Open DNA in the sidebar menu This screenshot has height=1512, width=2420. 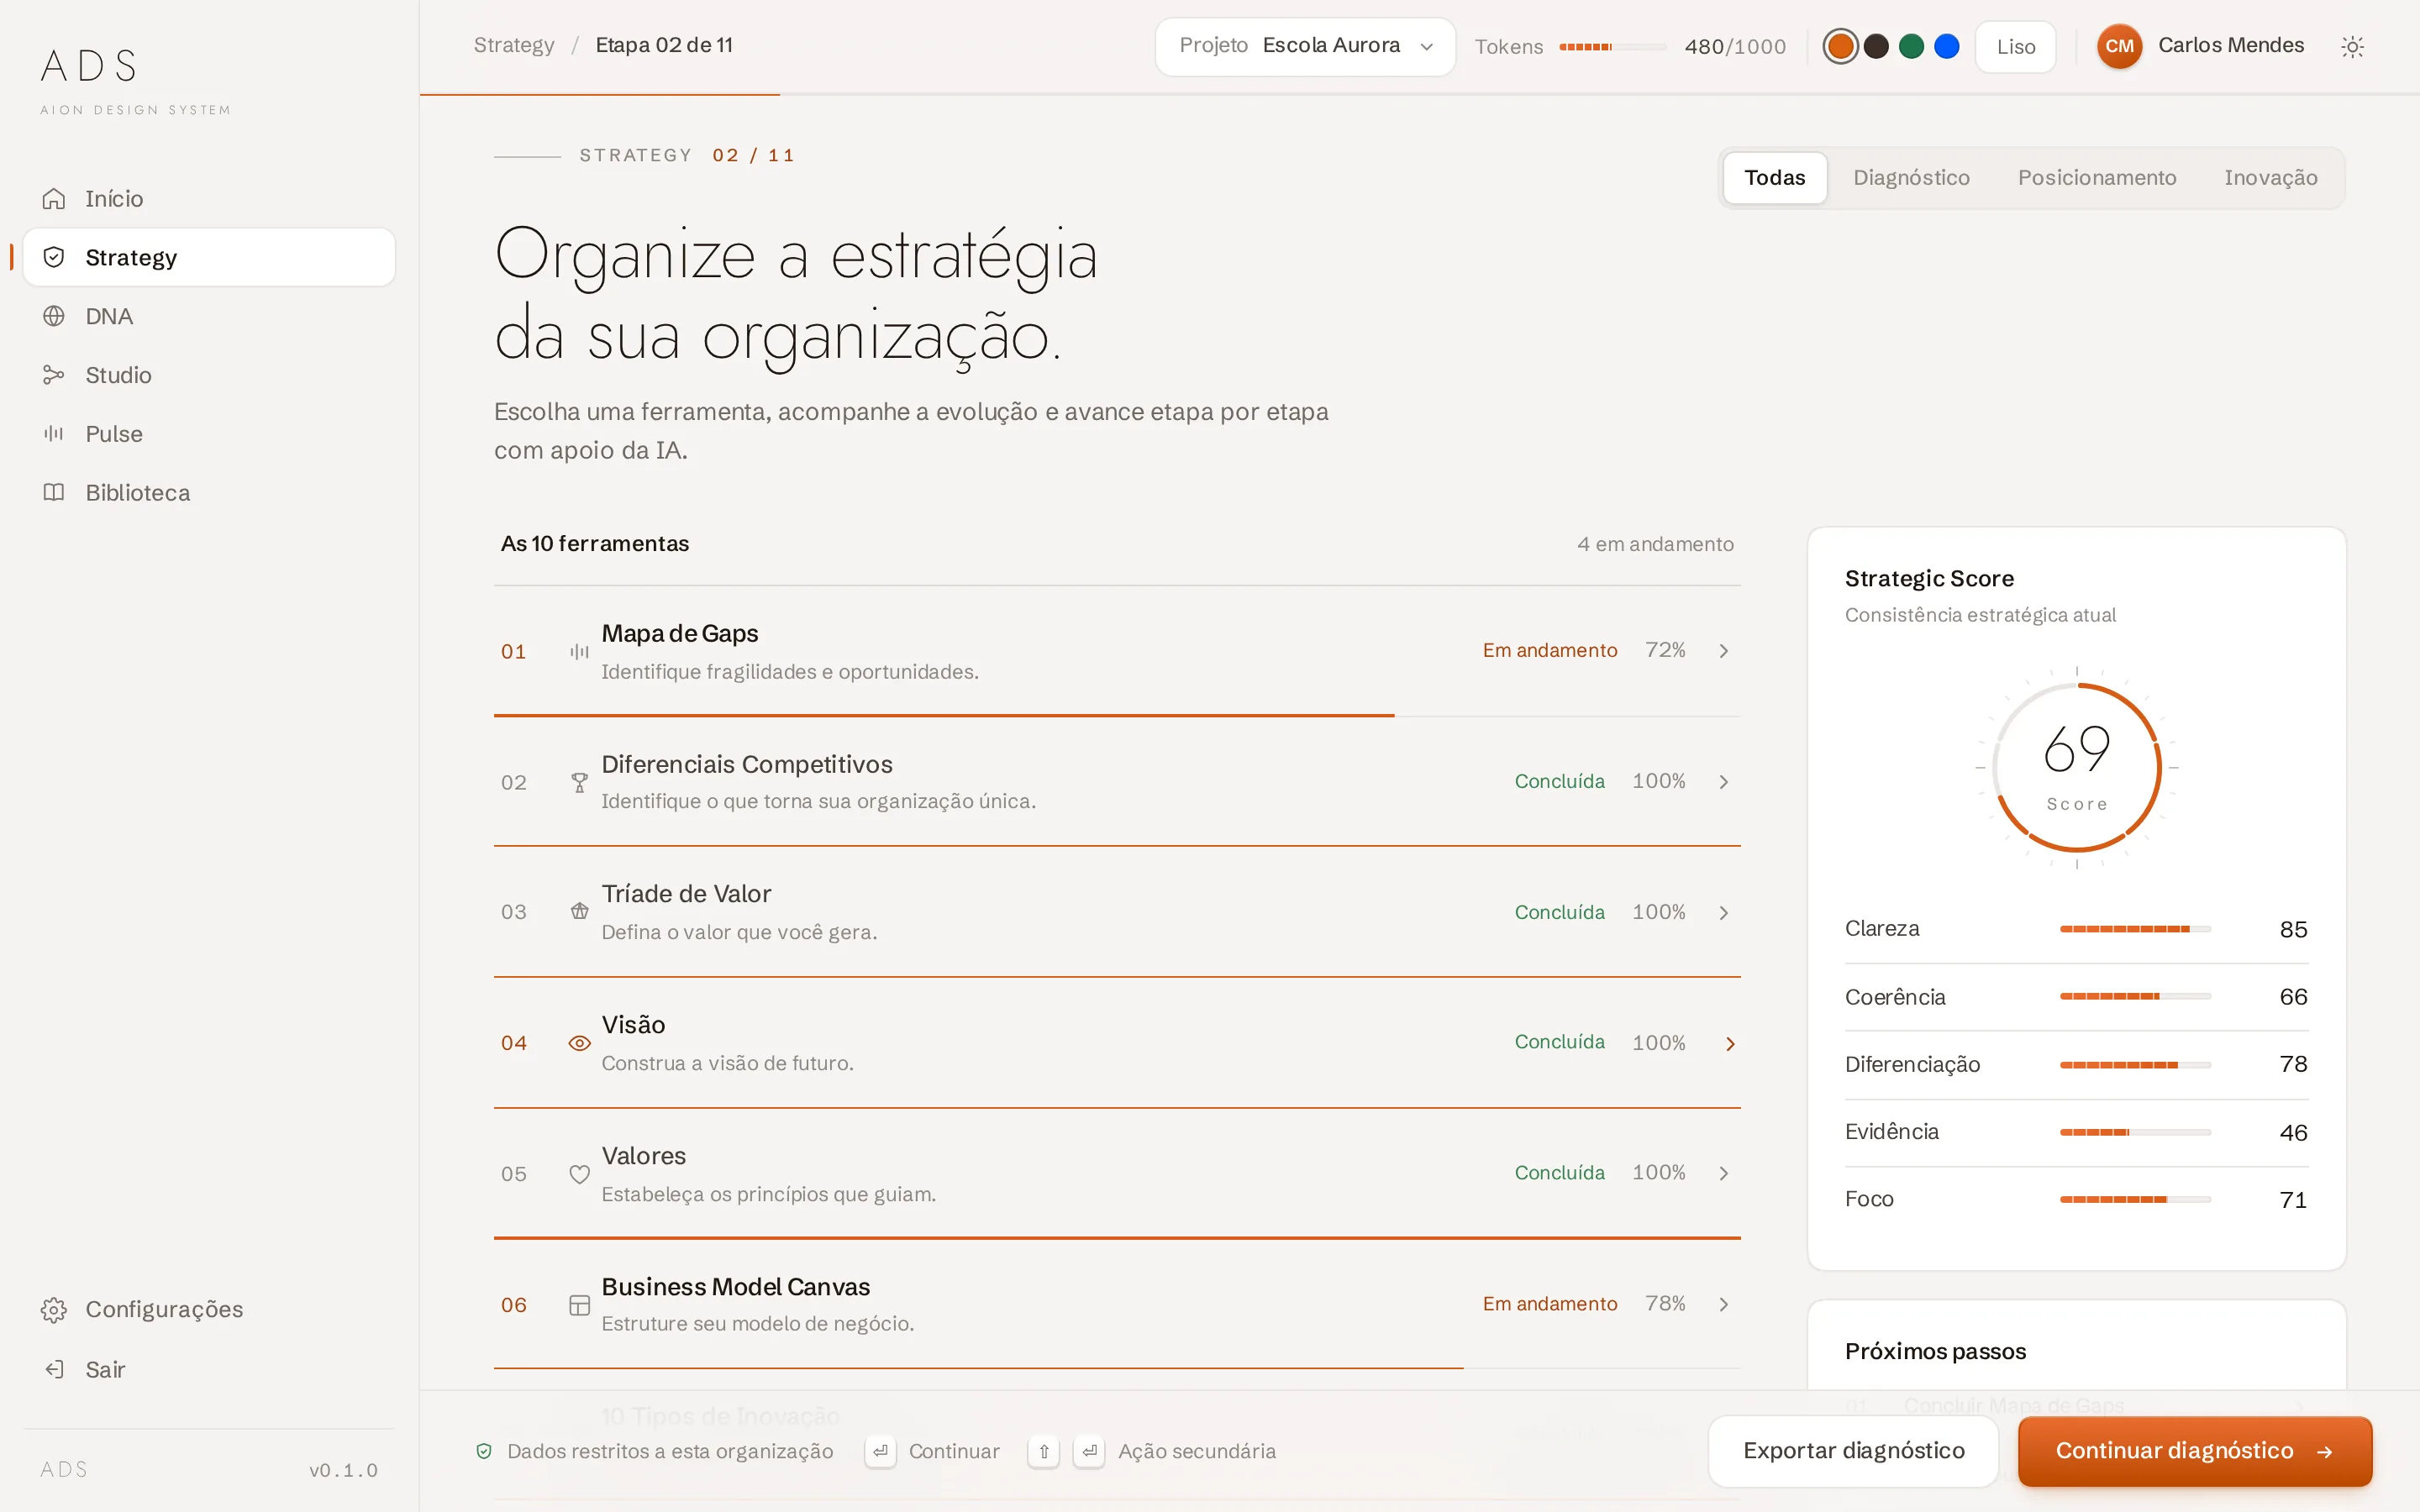[x=209, y=316]
